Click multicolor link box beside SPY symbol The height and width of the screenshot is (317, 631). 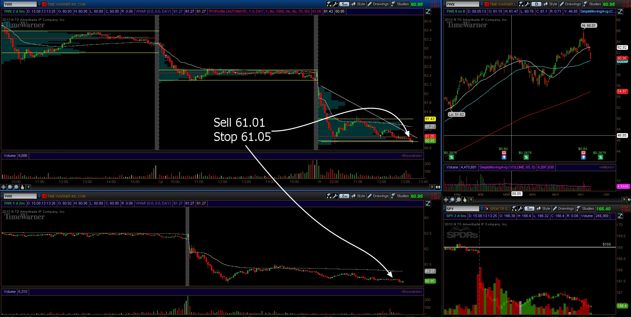pos(487,209)
